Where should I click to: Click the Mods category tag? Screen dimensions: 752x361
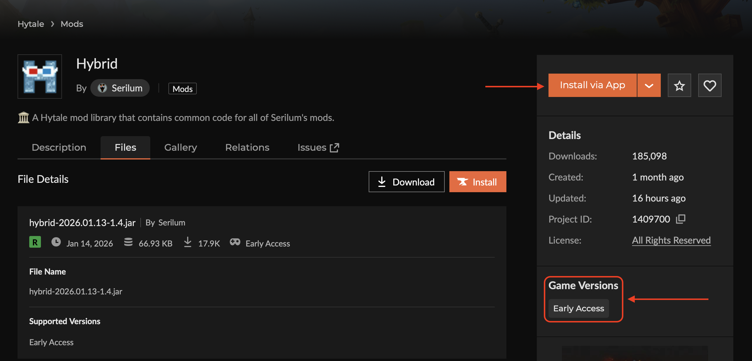pyautogui.click(x=182, y=89)
